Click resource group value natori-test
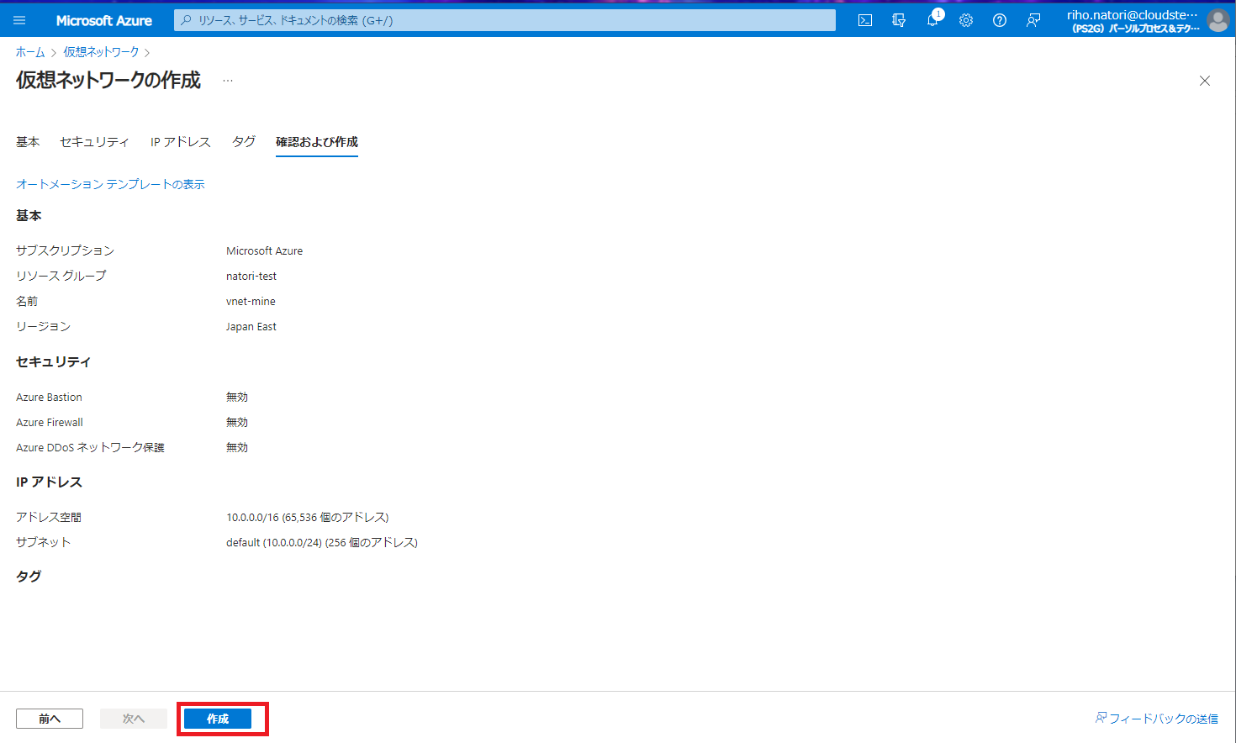This screenshot has width=1236, height=743. [x=251, y=276]
